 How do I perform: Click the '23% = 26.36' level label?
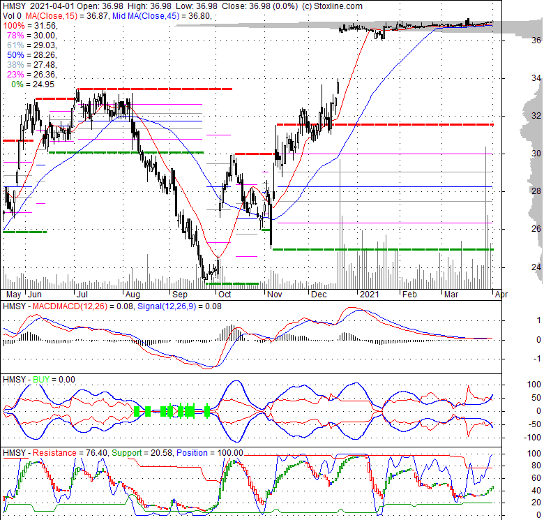[32, 74]
